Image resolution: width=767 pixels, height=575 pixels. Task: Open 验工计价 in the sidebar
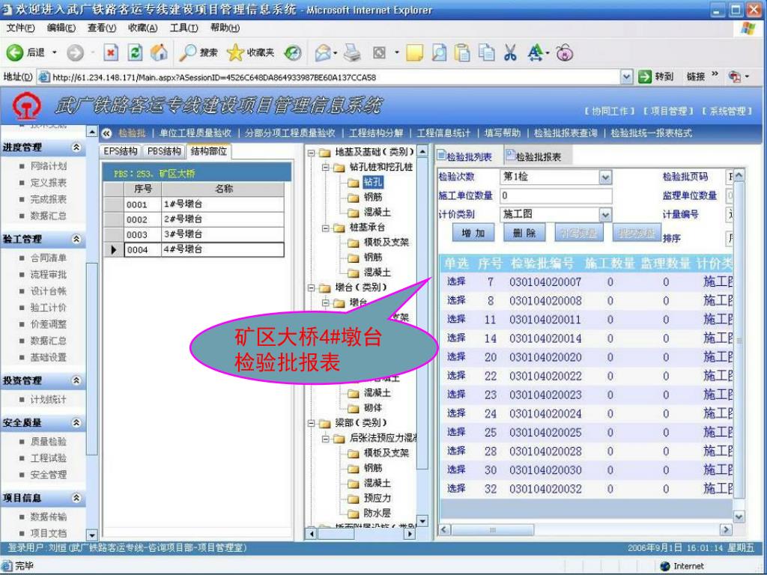click(48, 308)
